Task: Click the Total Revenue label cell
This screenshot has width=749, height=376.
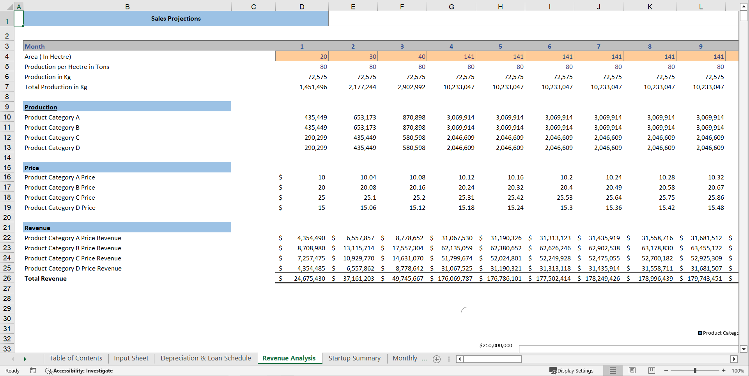Action: pyautogui.click(x=127, y=278)
